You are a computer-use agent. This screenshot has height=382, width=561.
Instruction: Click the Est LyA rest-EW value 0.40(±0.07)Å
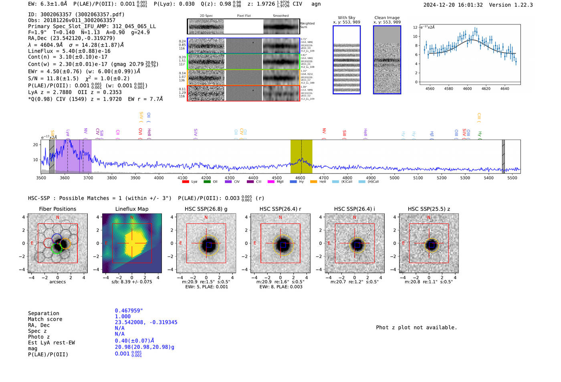coord(134,341)
